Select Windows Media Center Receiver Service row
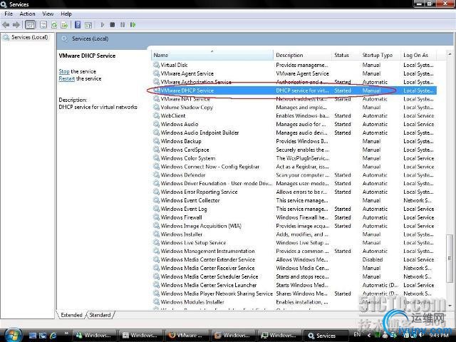The image size is (456, 342). pyautogui.click(x=294, y=268)
